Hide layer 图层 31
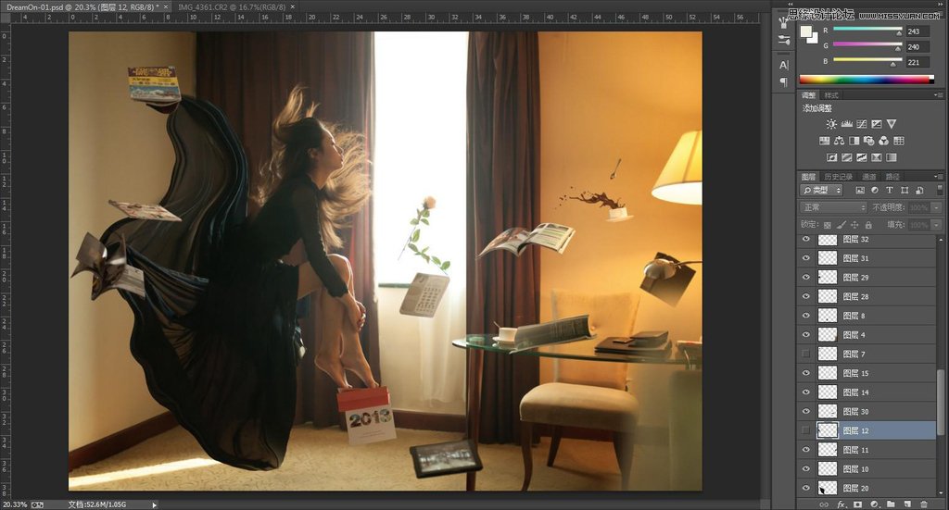 (805, 258)
